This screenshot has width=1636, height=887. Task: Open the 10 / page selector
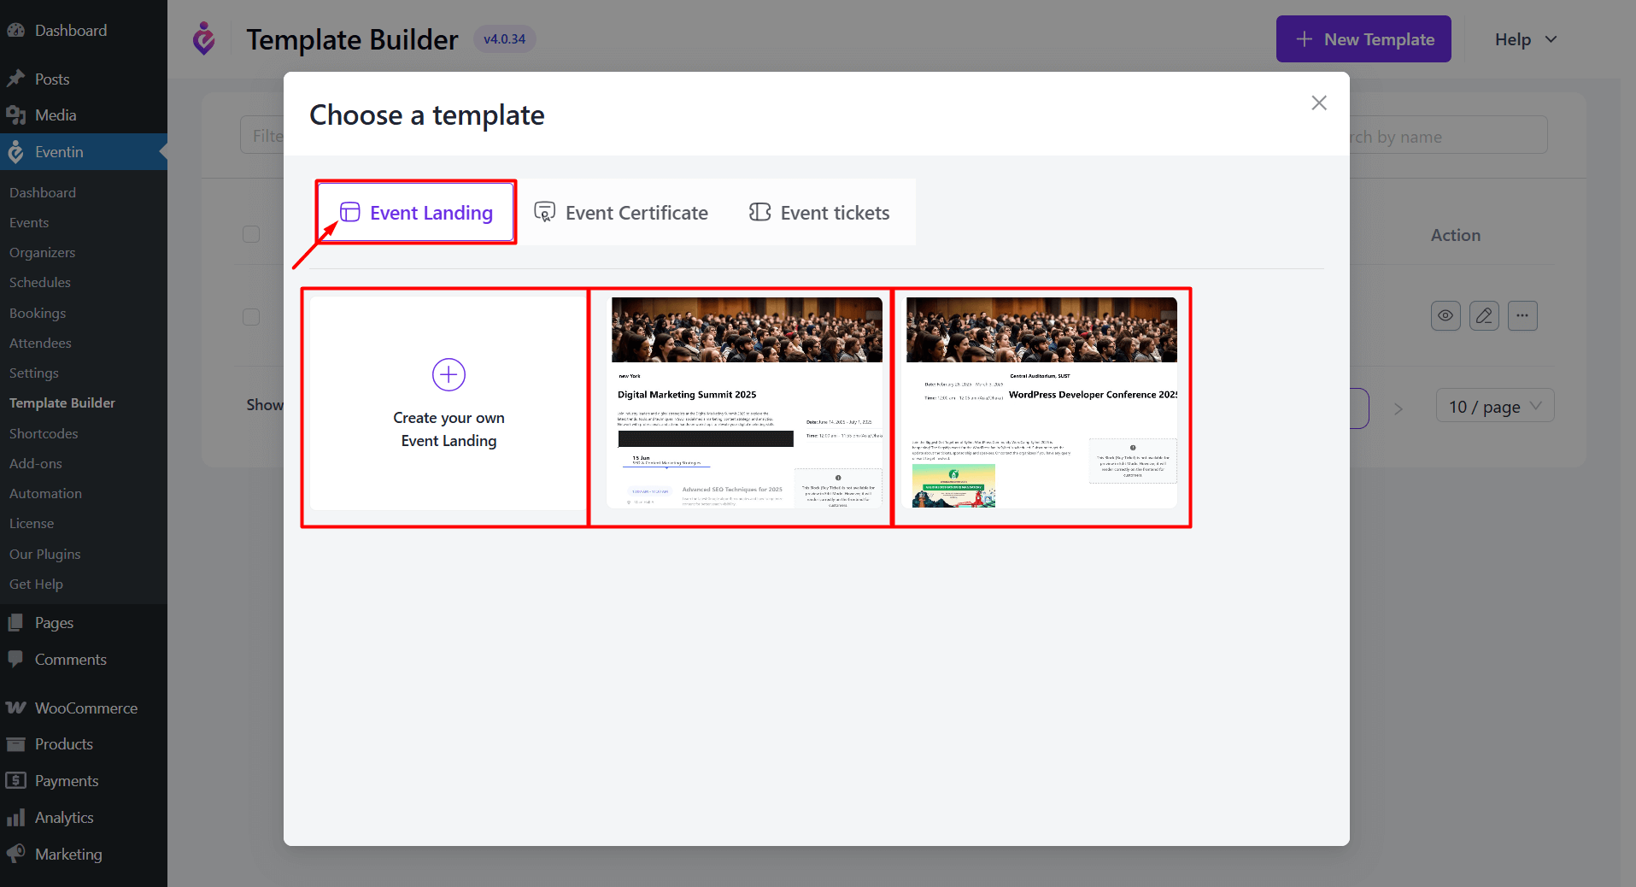[x=1494, y=406]
